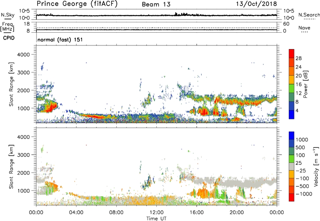Click the "normal (fast) 151" mode text
The height and width of the screenshot is (221, 320).
60,39
